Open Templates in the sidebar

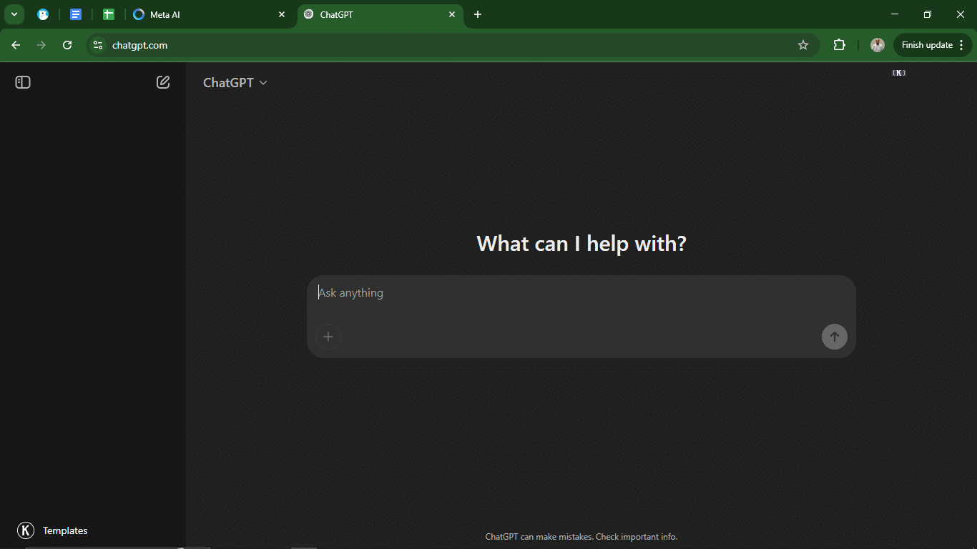click(x=52, y=530)
